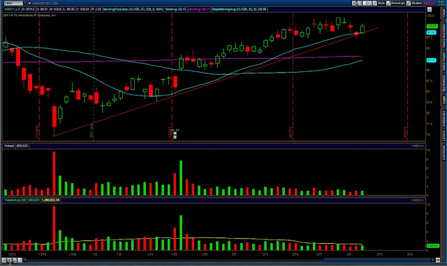Screen dimensions: 447x266
Task: Click the slowAvg value label
Action: 198,9
